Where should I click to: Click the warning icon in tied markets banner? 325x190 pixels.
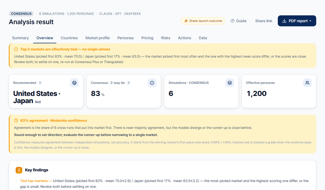point(16,49)
